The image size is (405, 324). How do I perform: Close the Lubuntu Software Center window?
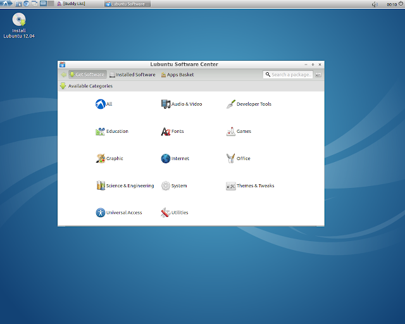320,65
